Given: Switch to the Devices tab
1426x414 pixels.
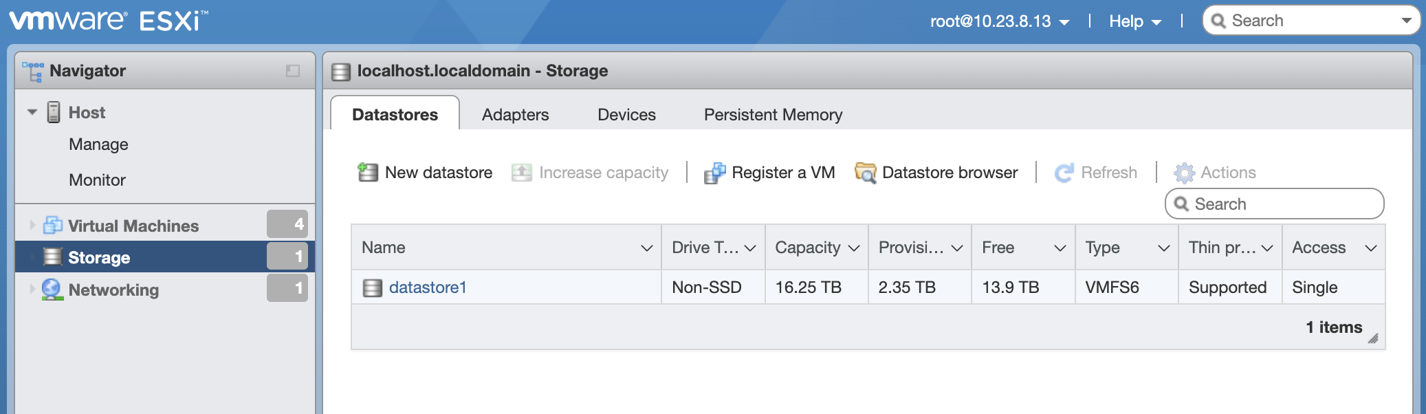Looking at the screenshot, I should [626, 115].
